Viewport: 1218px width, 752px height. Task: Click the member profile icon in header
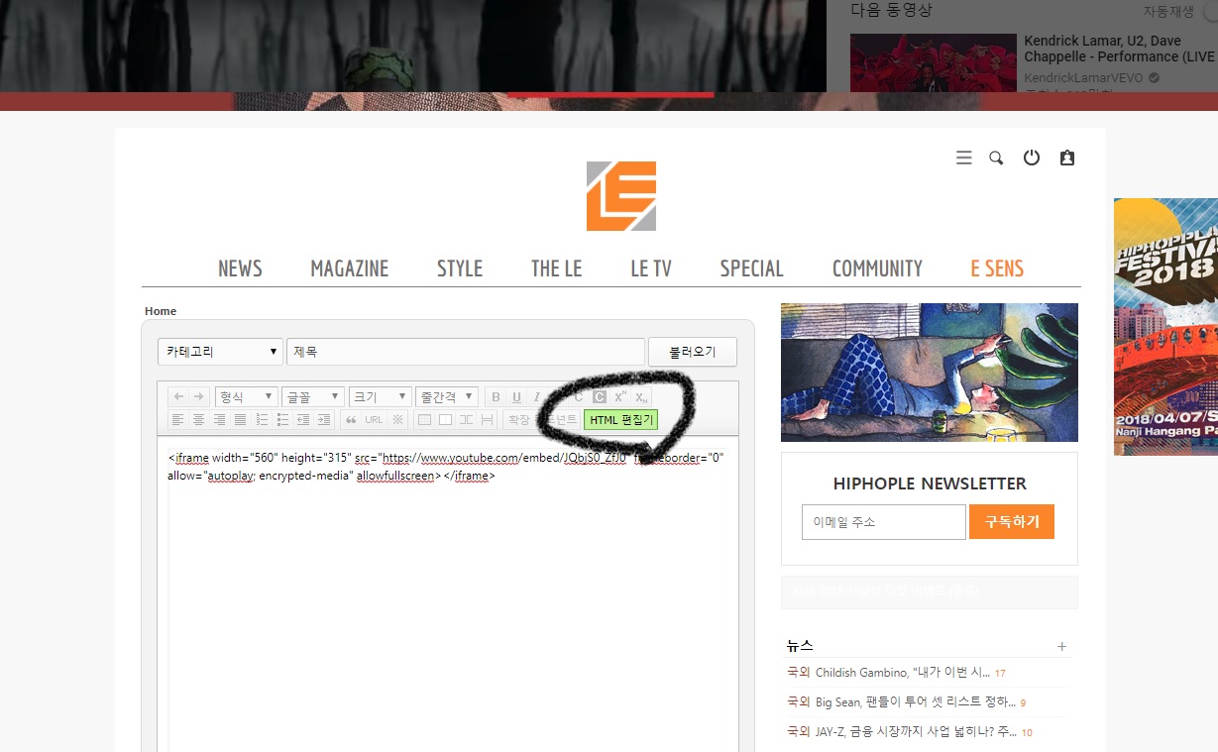point(1067,158)
